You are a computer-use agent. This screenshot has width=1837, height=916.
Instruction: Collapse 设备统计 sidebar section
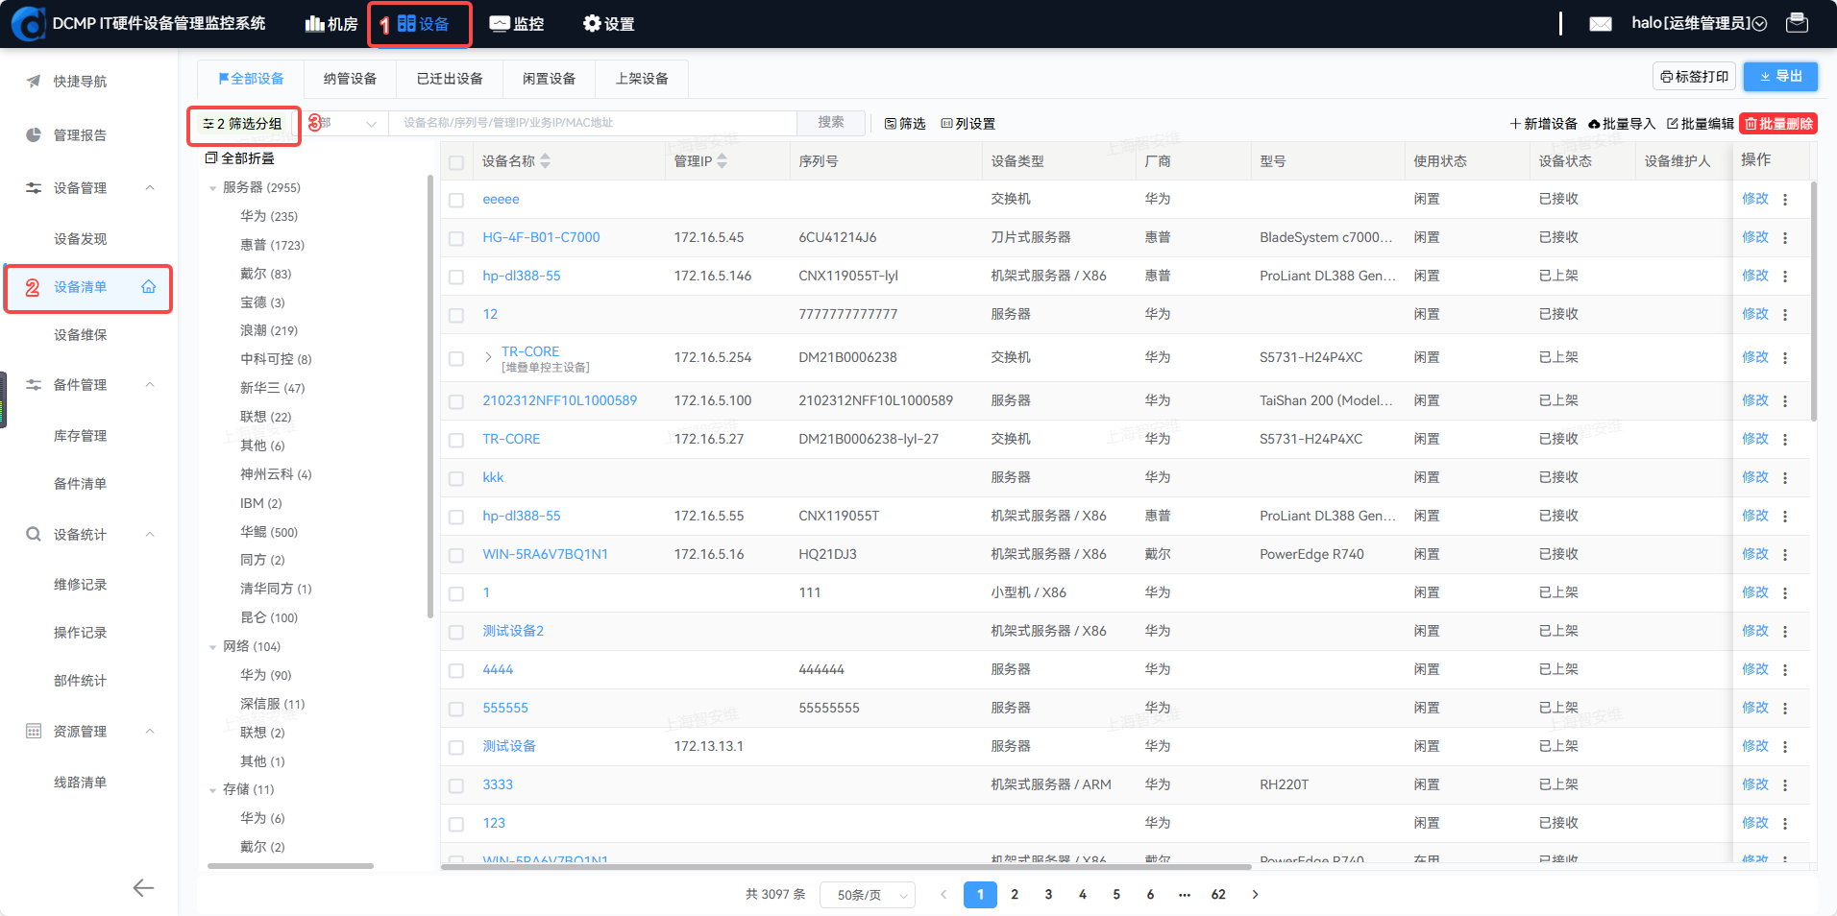150,535
